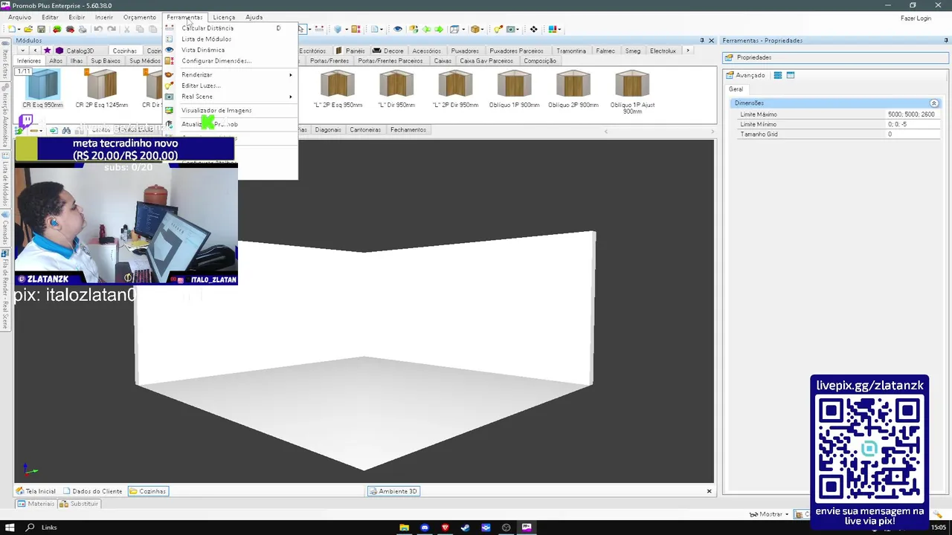This screenshot has width=952, height=535.
Task: Show more catalog tabs arrow
Action: [x=688, y=51]
